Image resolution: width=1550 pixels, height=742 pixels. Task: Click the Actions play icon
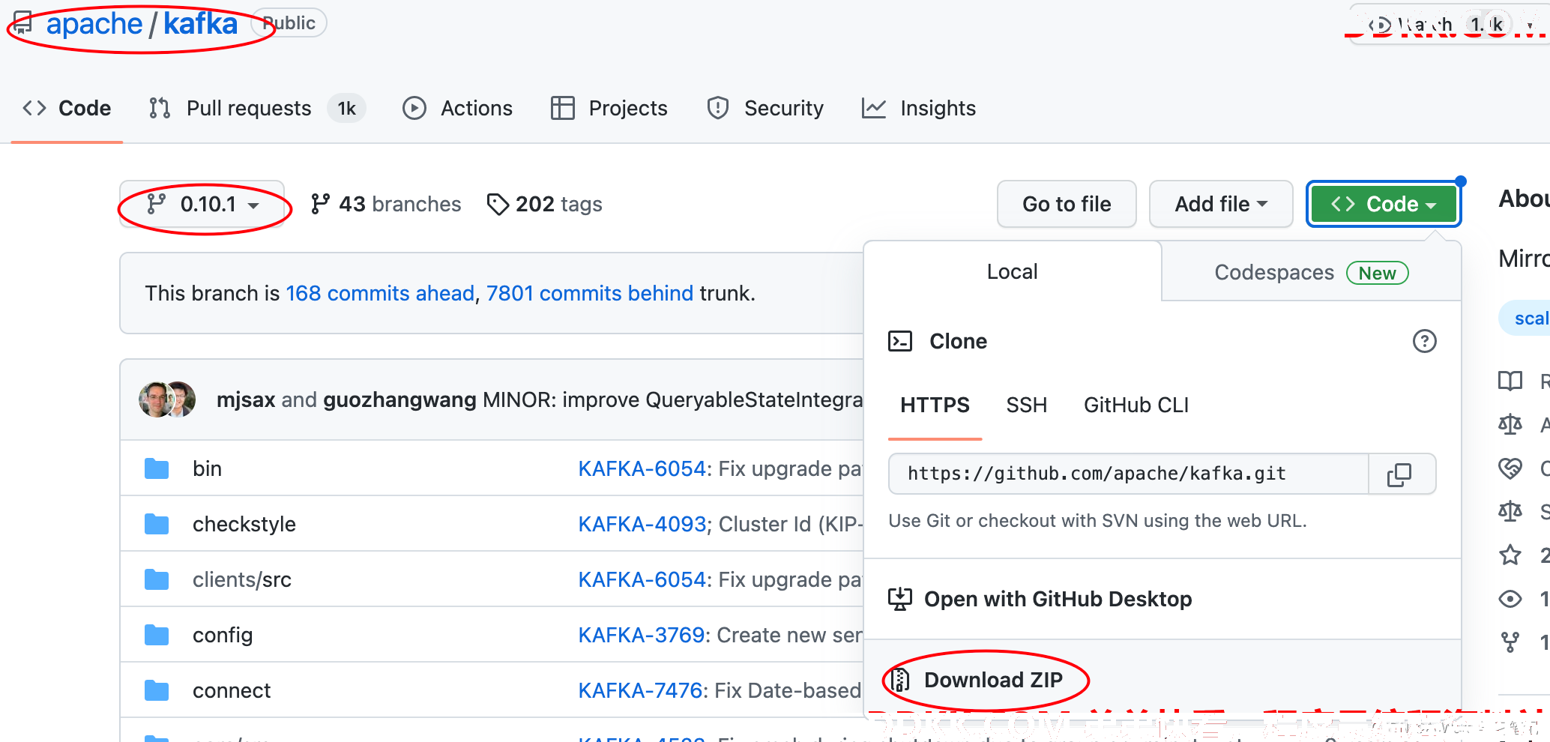point(414,108)
